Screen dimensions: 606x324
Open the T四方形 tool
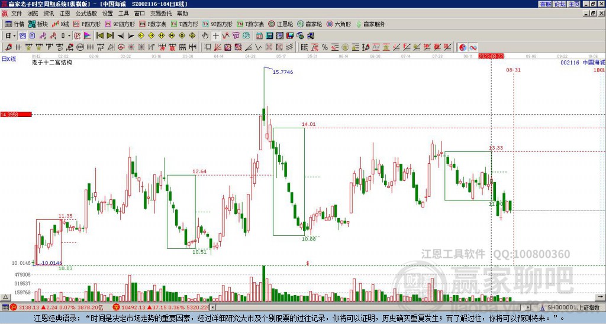[185, 24]
